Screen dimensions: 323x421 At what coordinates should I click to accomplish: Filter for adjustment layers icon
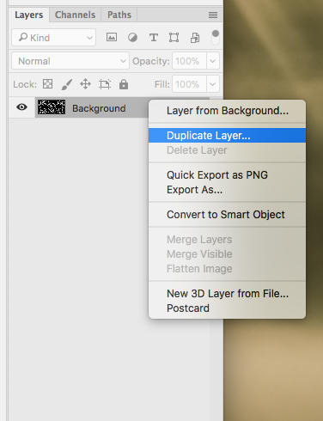point(132,38)
